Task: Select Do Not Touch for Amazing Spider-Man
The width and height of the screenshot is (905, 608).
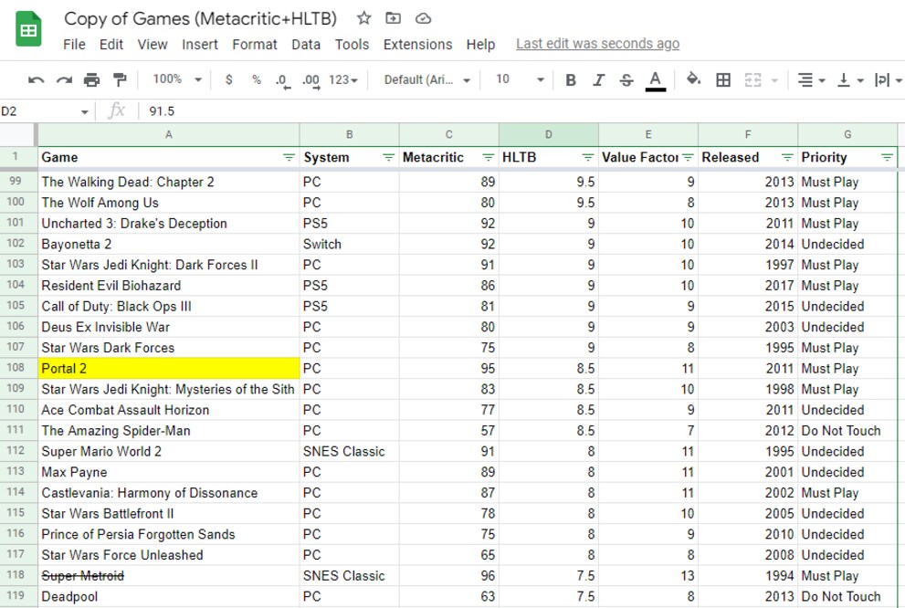Action: coord(847,431)
